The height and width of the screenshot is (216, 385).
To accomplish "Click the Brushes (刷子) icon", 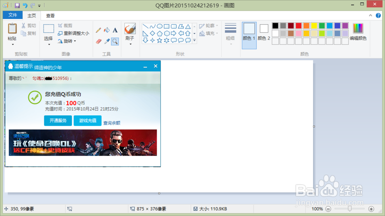I will tap(130, 29).
